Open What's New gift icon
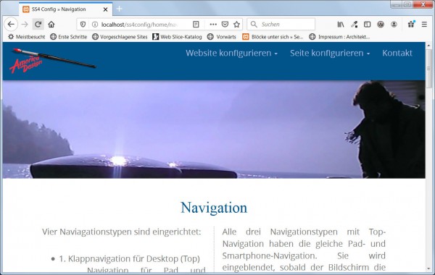 pyautogui.click(x=411, y=25)
